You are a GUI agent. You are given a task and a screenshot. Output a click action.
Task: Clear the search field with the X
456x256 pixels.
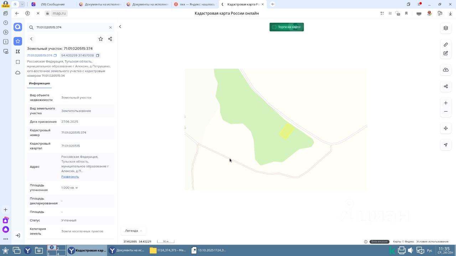point(110,27)
